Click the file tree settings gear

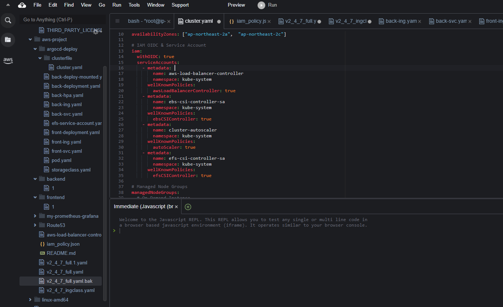96,32
